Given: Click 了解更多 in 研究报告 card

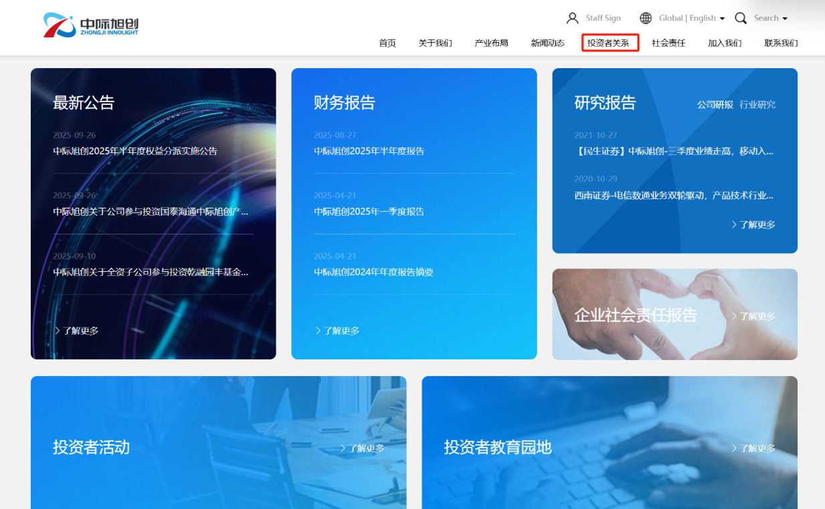Looking at the screenshot, I should (753, 224).
